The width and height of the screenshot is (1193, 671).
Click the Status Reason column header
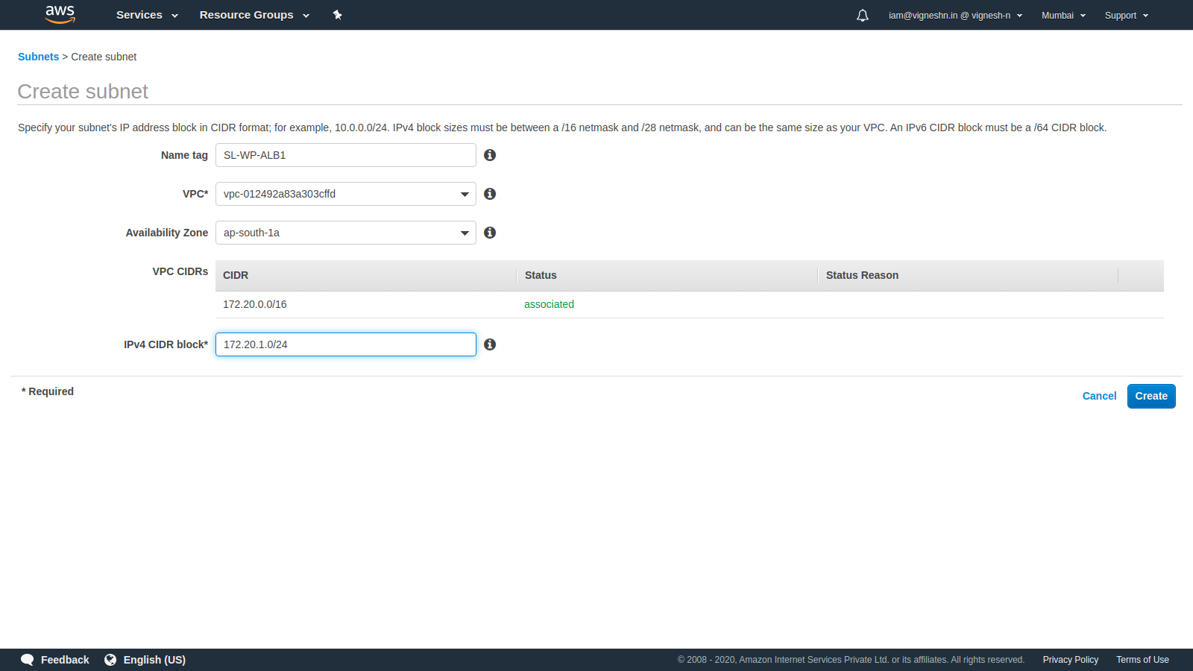(968, 275)
